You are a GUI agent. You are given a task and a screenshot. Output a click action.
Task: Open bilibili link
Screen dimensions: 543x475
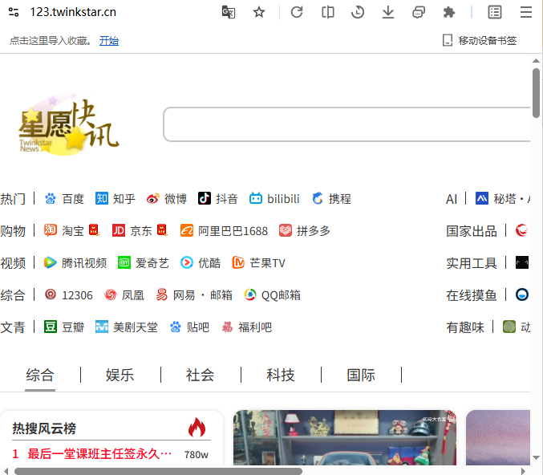point(274,199)
